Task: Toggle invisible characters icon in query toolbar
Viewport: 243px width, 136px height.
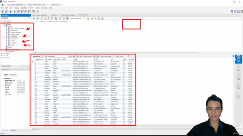Action: click(x=99, y=19)
